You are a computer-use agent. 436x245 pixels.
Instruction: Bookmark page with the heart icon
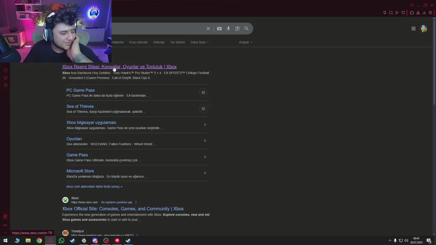403,13
